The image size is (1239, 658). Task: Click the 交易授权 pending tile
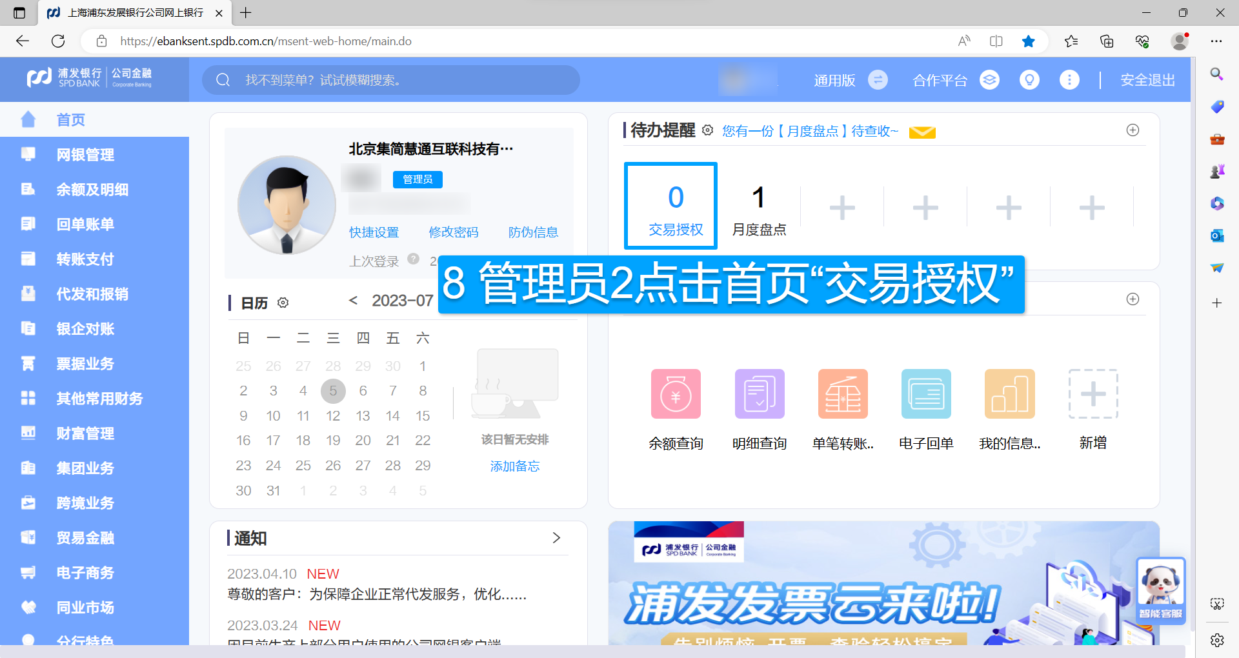670,206
